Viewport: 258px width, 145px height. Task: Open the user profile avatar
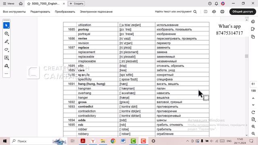[223, 4]
